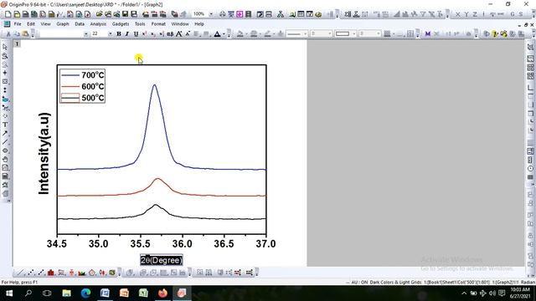Click the blue M icon in the format toolbar
The width and height of the screenshot is (536, 301).
pos(427,33)
